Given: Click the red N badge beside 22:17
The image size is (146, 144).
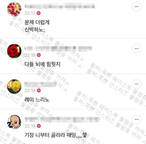Looking at the screenshot, I should (38, 13).
